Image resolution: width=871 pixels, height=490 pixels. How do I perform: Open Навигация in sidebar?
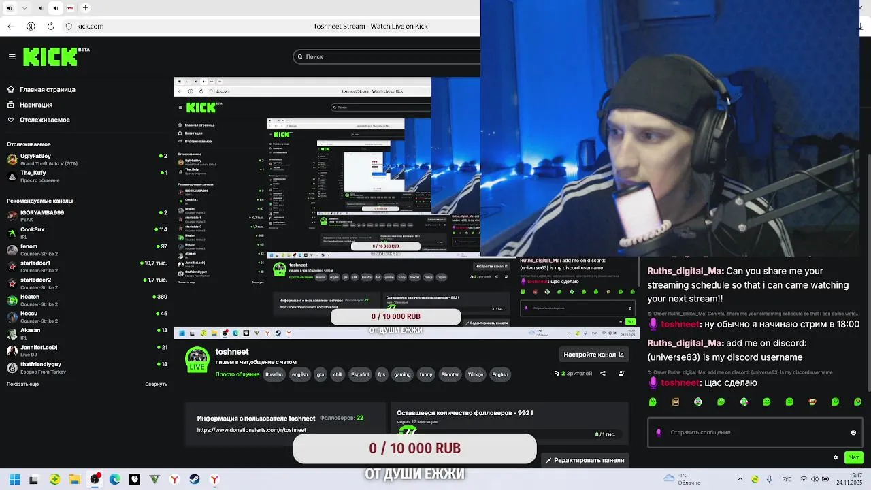(x=36, y=105)
